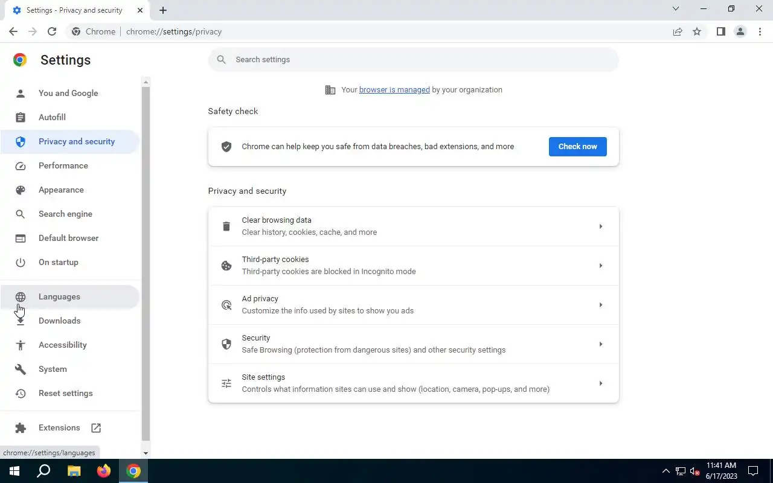Toggle the browser side panel icon

click(x=720, y=31)
